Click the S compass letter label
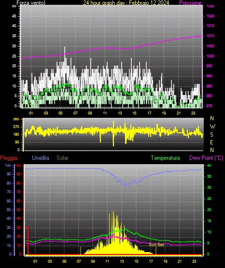Image resolution: width=225 pixels, height=268 pixels. click(211, 135)
